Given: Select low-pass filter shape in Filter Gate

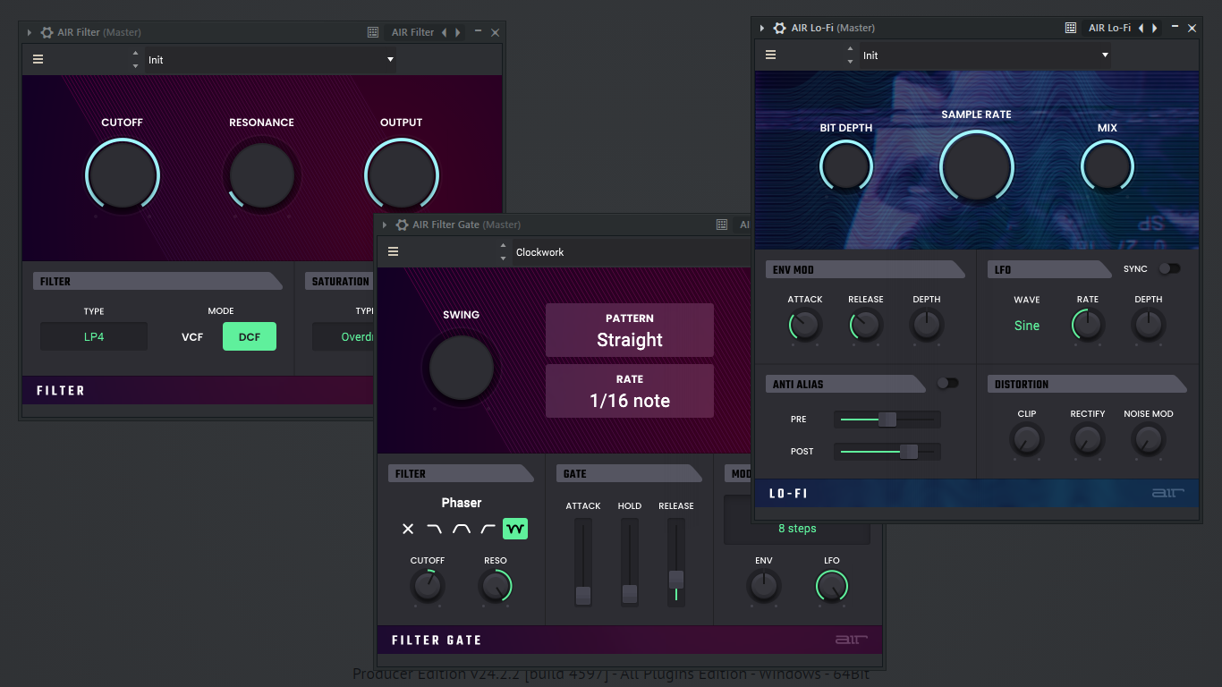Looking at the screenshot, I should click(434, 529).
